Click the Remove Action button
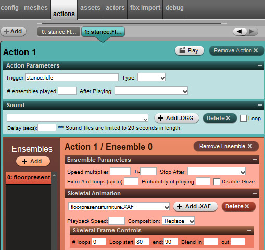 click(x=236, y=50)
